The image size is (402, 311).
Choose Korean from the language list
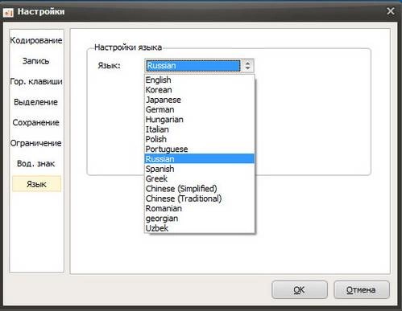click(200, 90)
